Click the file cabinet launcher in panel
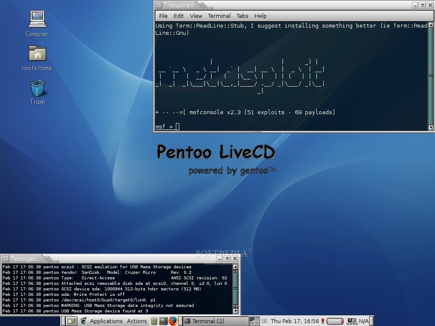Image resolution: width=435 pixels, height=326 pixels. [154, 321]
